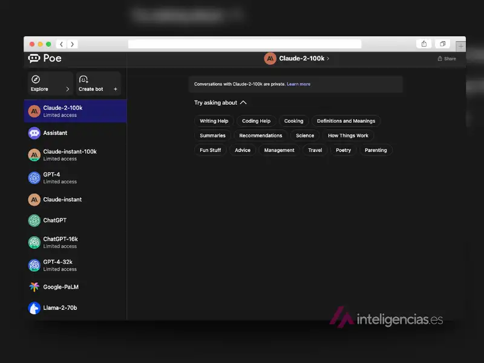The width and height of the screenshot is (484, 363).
Task: Click the GPT-4-32k avatar icon
Action: pyautogui.click(x=34, y=265)
